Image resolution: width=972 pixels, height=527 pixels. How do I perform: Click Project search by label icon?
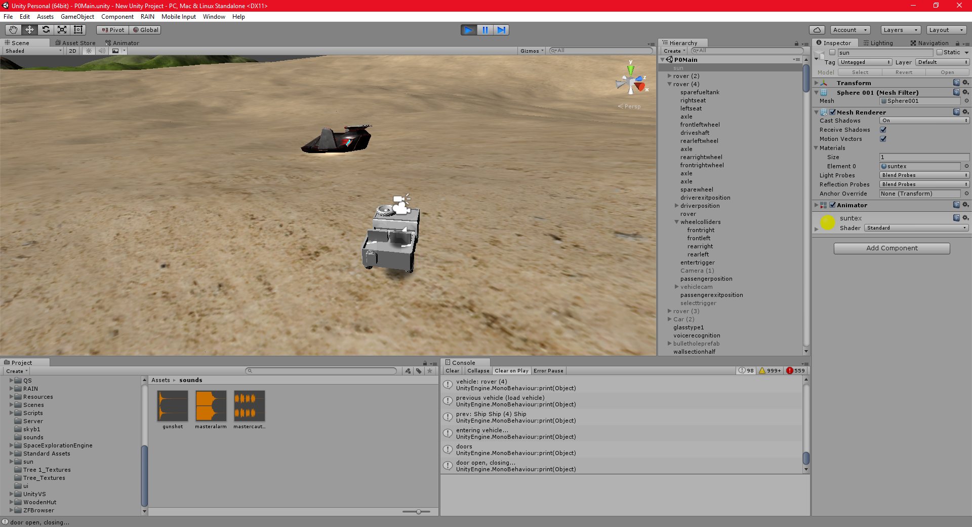[419, 371]
